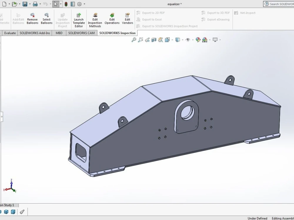Image resolution: width=294 pixels, height=220 pixels.
Task: Switch to the MBD tab
Action: click(59, 33)
